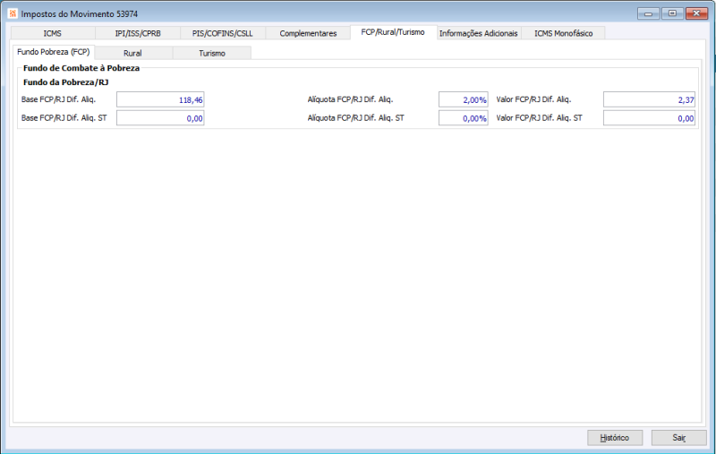Maximize the Impostos do Movimento window
This screenshot has width=716, height=454.
672,13
